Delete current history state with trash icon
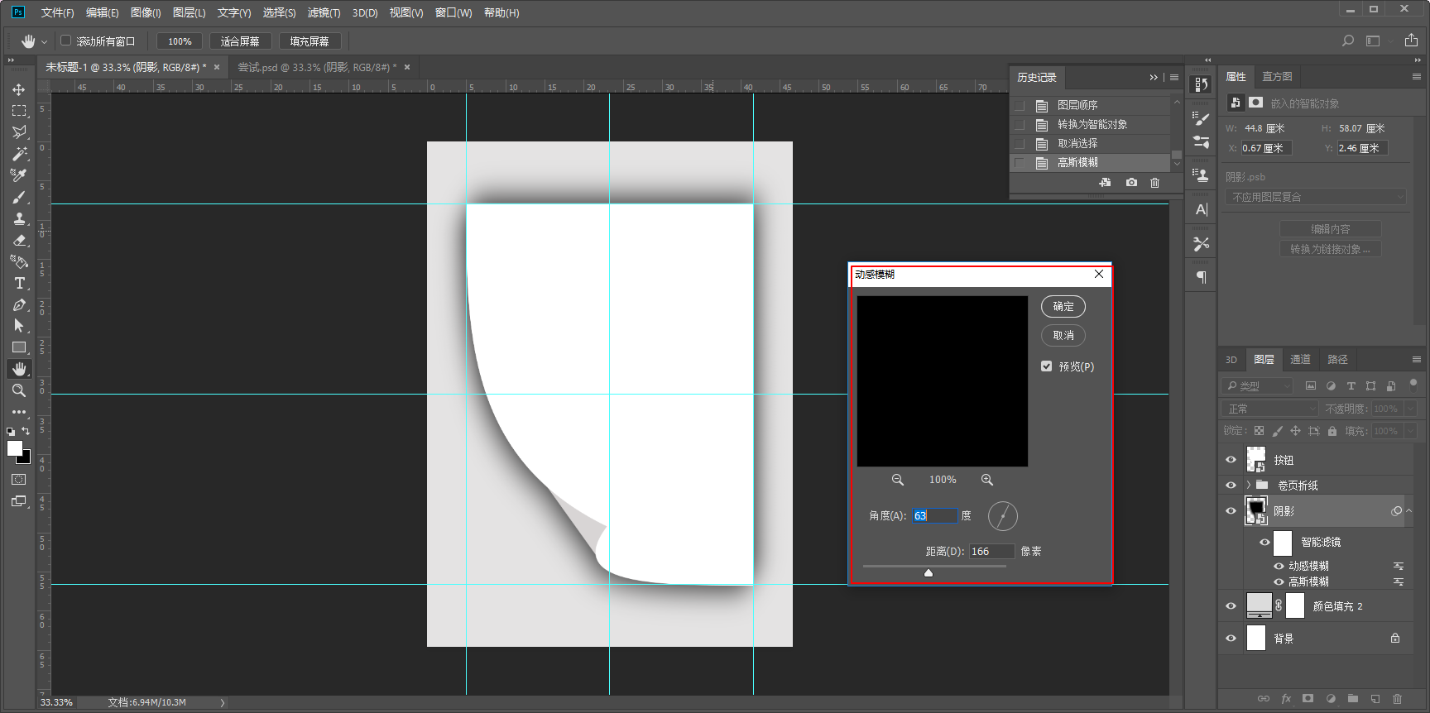The width and height of the screenshot is (1430, 713). pyautogui.click(x=1154, y=183)
